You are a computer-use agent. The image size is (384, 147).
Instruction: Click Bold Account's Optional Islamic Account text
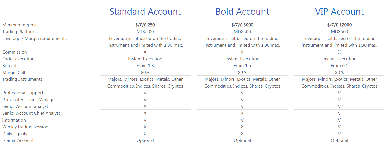pos(242,140)
